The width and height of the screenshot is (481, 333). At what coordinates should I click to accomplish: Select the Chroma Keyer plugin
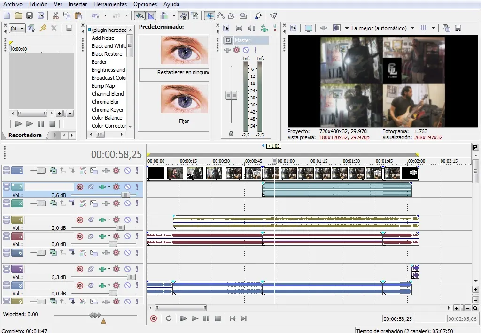coord(108,110)
